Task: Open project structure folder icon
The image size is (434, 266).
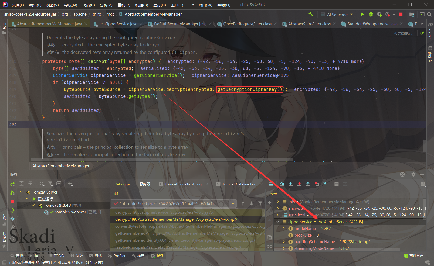Action: tap(412, 14)
